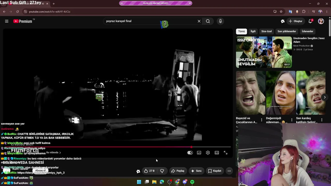
Task: Open File Explorer from the taskbar
Action: (x=154, y=182)
